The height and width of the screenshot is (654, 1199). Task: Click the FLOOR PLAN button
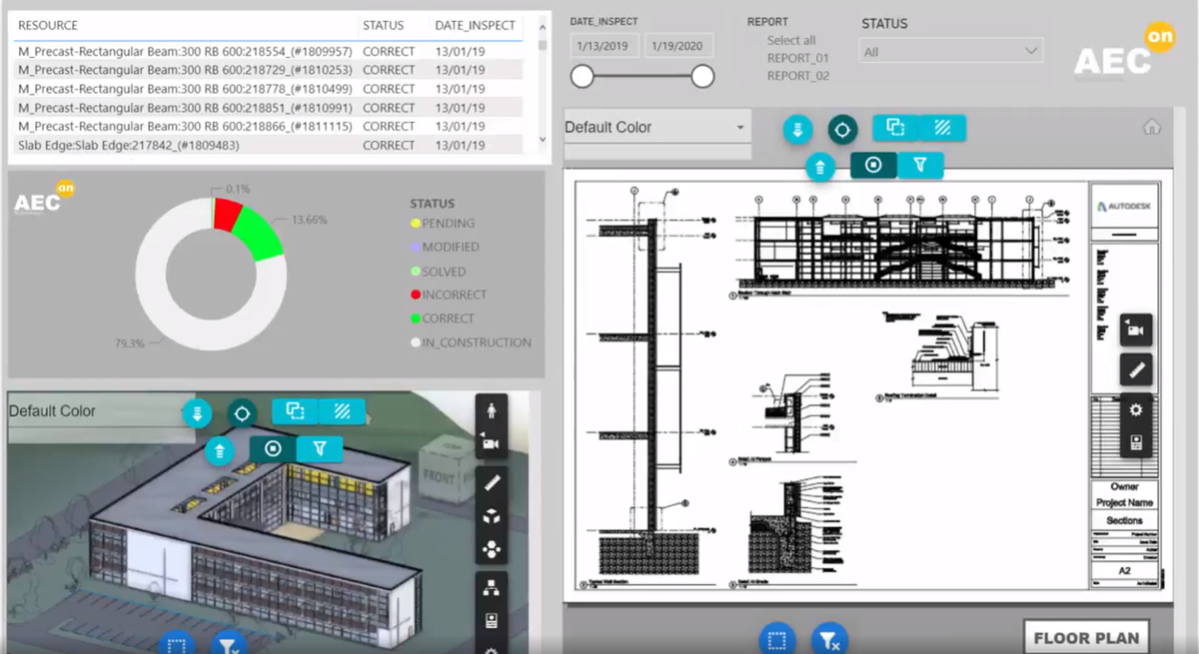1086,638
